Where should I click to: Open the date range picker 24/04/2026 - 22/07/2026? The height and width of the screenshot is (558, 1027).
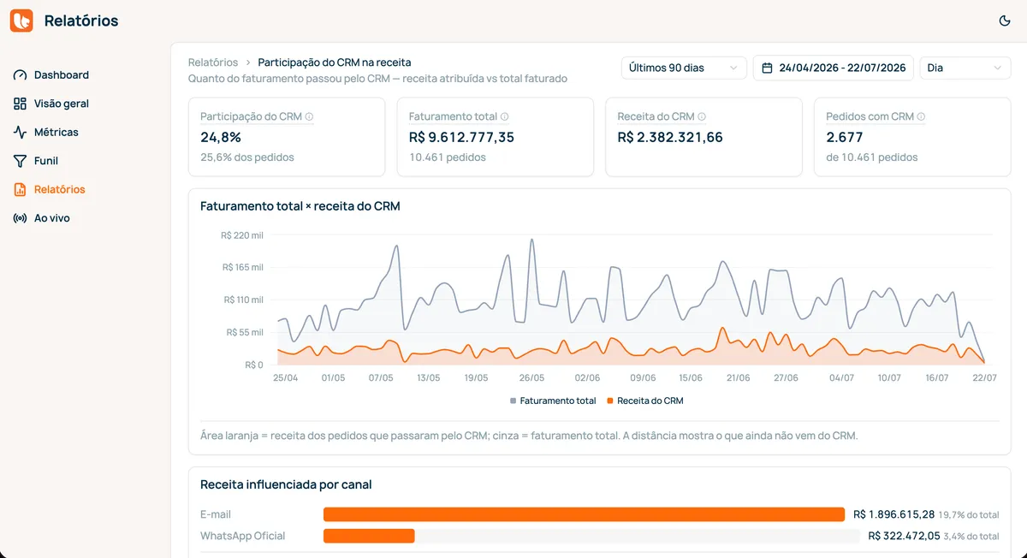coord(833,68)
